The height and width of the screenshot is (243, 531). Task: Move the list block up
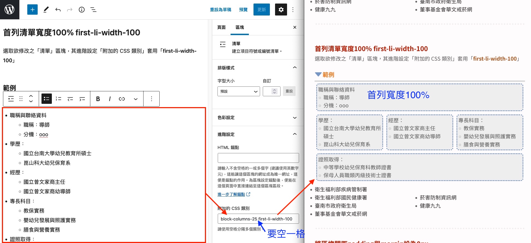click(x=31, y=96)
